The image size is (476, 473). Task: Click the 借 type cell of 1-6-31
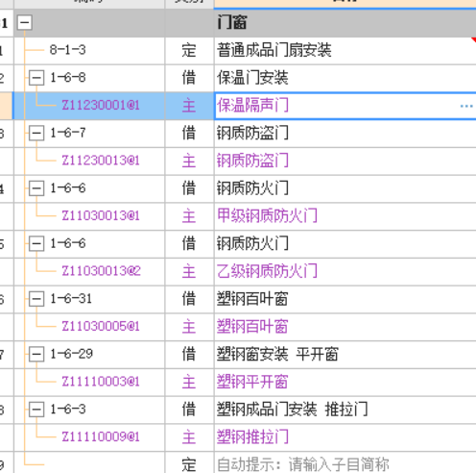tap(189, 299)
